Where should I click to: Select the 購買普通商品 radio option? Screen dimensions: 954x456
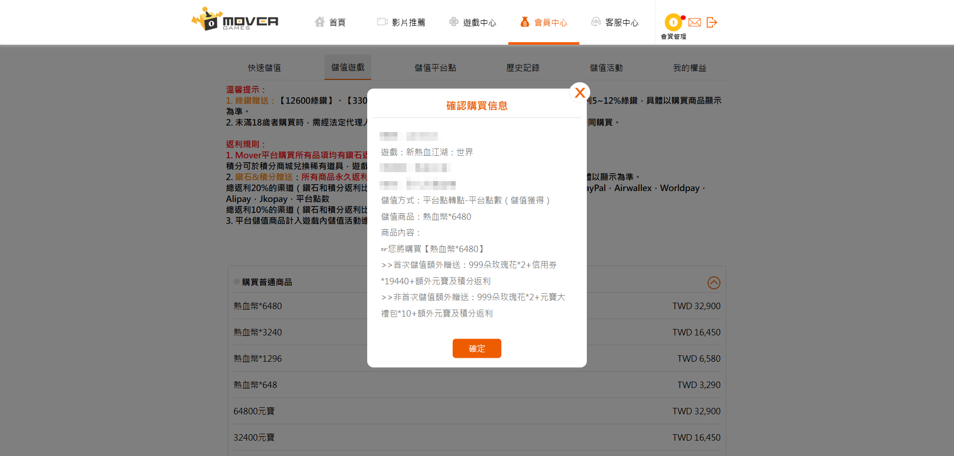(237, 282)
